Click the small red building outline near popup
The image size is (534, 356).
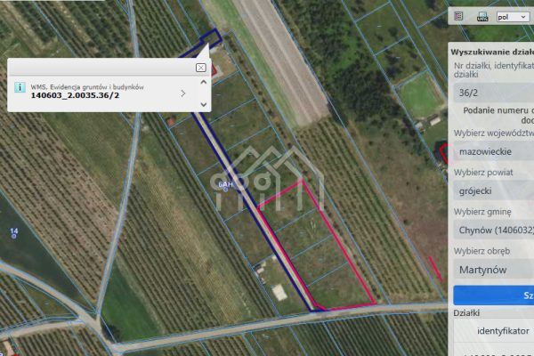(214, 69)
